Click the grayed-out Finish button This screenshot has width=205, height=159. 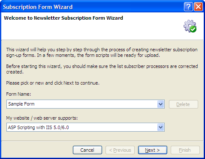[185, 150]
